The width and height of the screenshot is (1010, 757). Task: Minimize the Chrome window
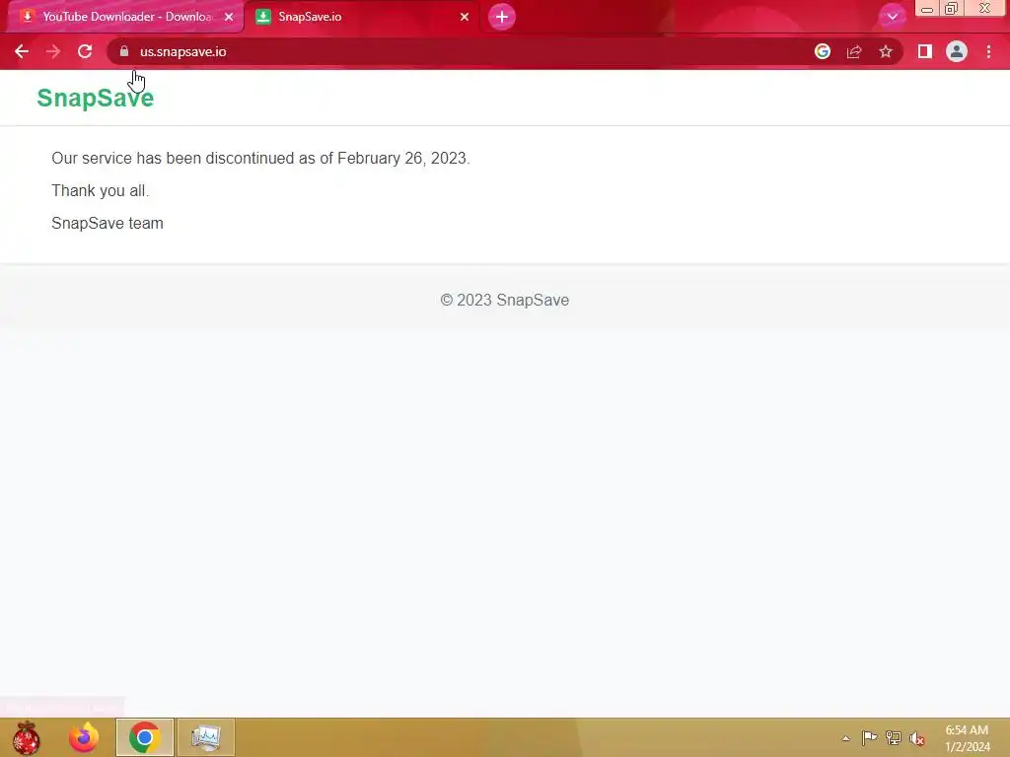927,9
